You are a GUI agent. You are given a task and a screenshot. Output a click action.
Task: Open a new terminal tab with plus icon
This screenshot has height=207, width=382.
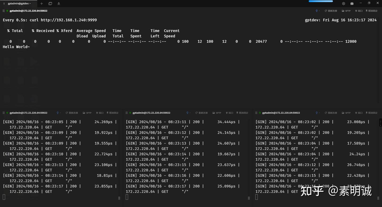tap(41, 3)
